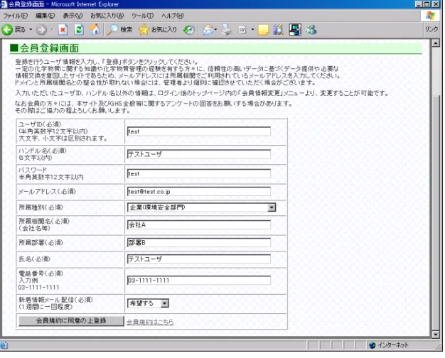Print the page with the printer icon
Image resolution: width=445 pixels, height=358 pixels.
[227, 30]
